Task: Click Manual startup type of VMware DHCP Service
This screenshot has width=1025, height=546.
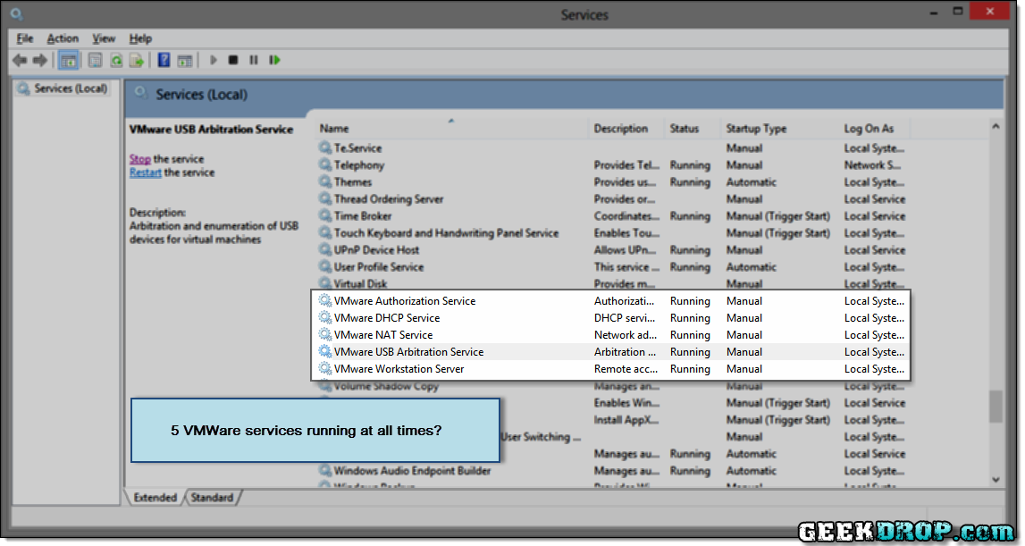Action: pos(744,318)
